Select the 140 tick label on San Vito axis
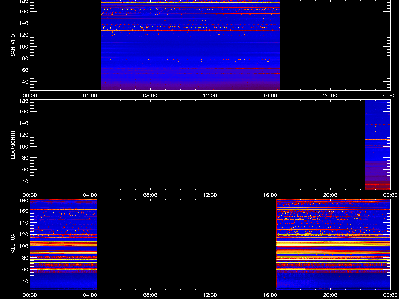 (24, 23)
